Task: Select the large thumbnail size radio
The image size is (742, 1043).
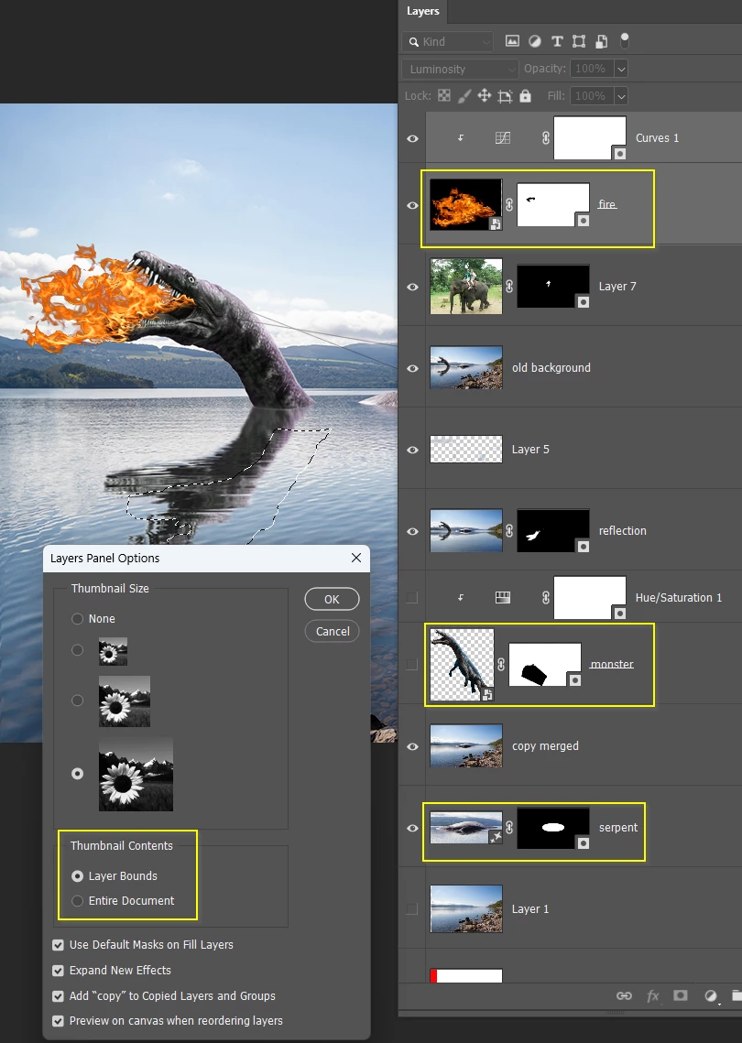Action: [x=77, y=774]
